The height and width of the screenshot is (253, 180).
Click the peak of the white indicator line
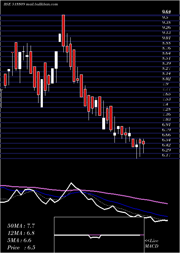click(71, 183)
